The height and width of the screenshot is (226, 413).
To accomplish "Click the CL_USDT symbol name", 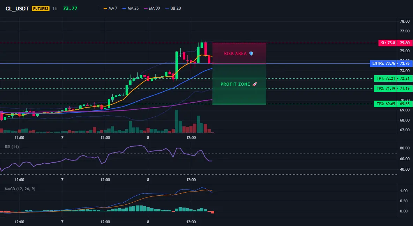I will [x=17, y=8].
